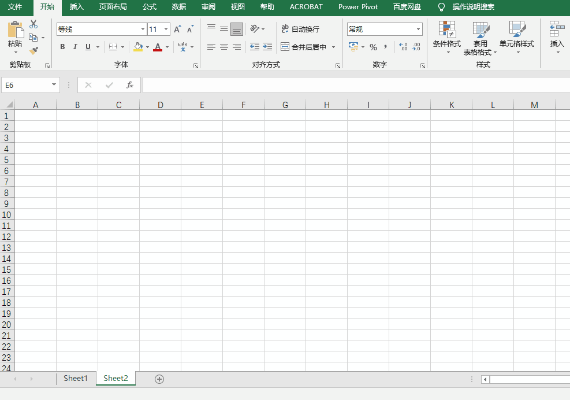Center text horizontally
The width and height of the screenshot is (570, 400).
(x=224, y=47)
